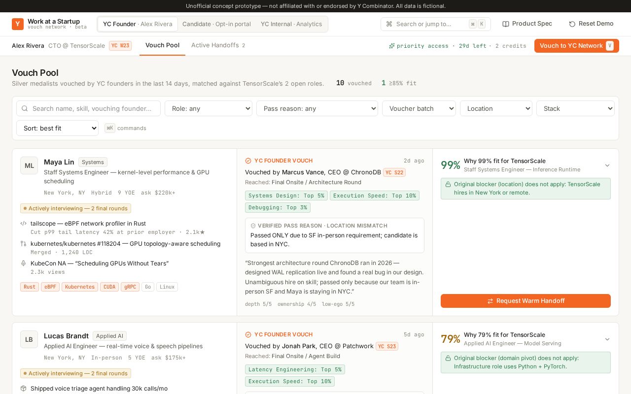Click the verified icon beside Verified Pass Reason
Image resolution: width=631 pixels, height=394 pixels.
253,226
